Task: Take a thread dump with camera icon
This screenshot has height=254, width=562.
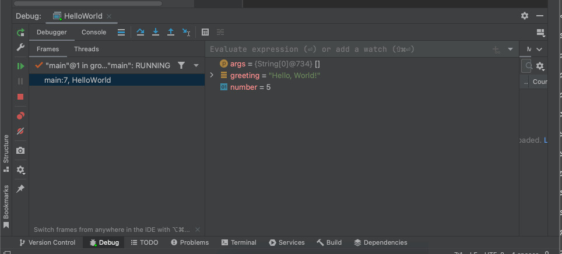Action: (20, 150)
